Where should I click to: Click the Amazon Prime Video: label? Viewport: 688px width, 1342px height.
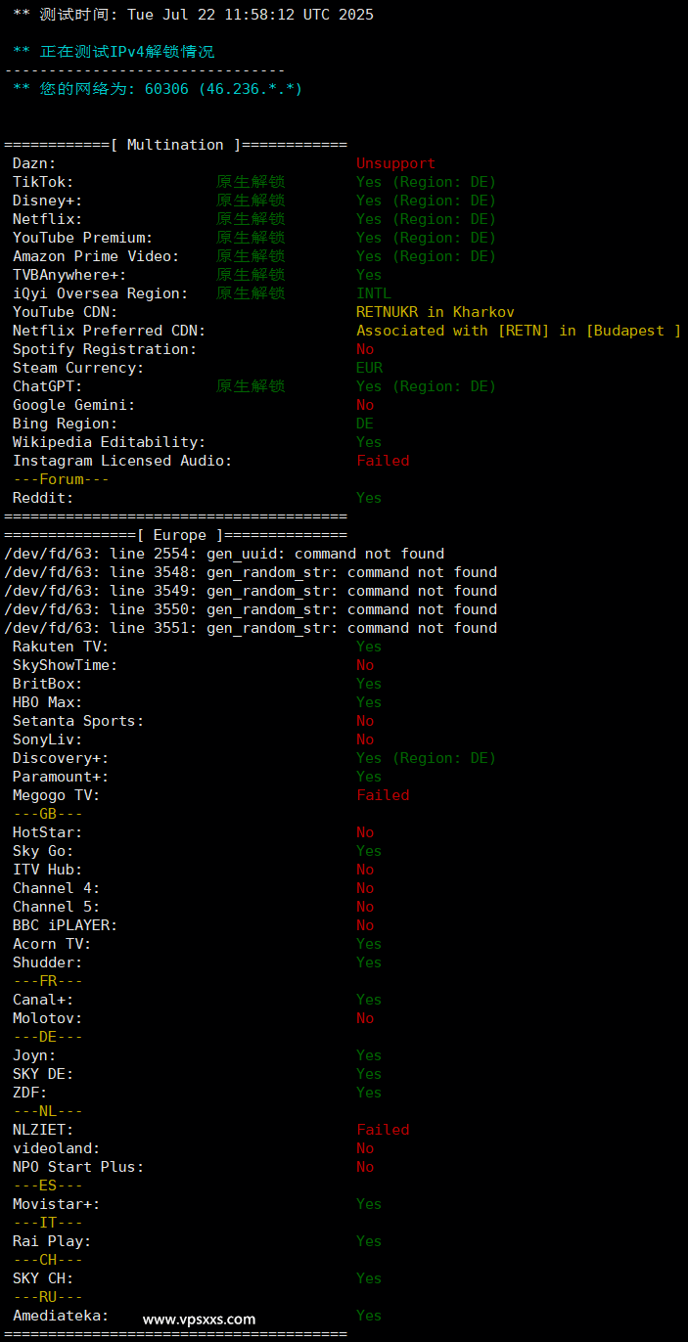click(96, 256)
